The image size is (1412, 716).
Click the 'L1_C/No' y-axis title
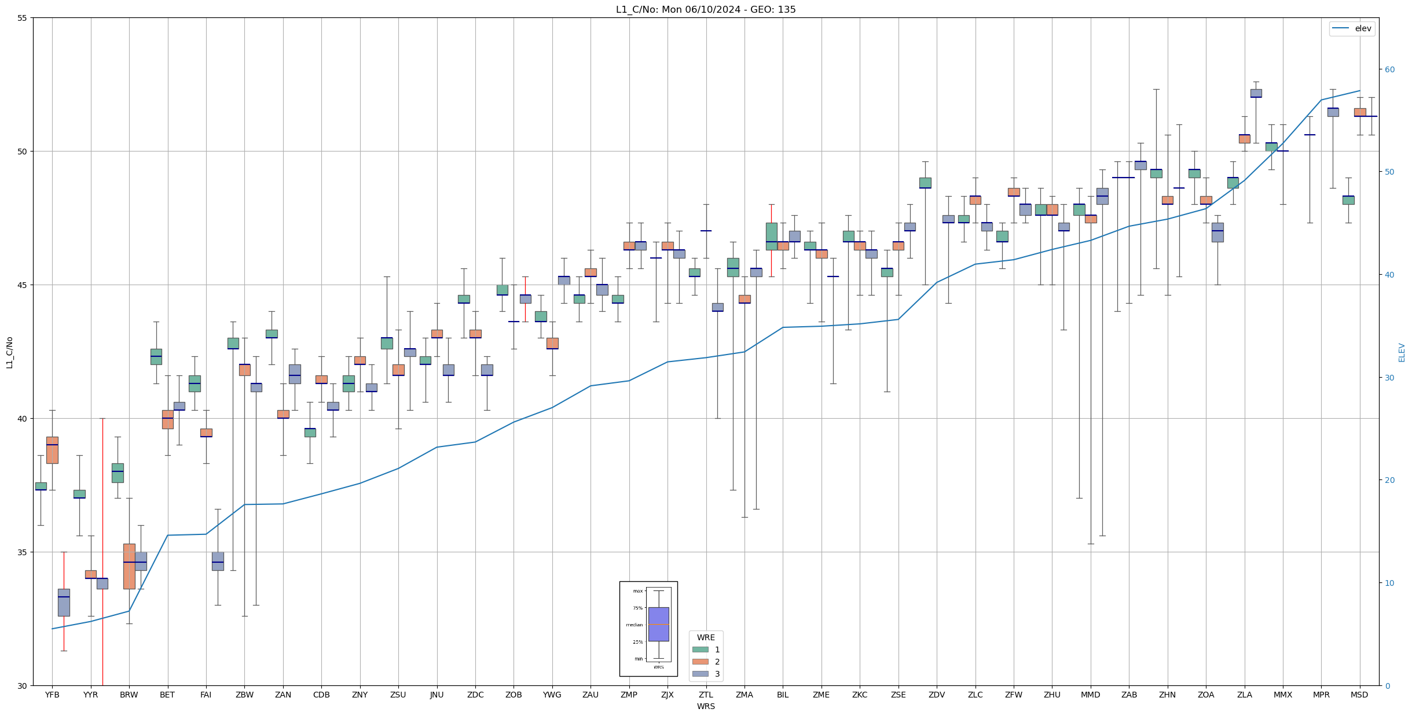tap(9, 352)
